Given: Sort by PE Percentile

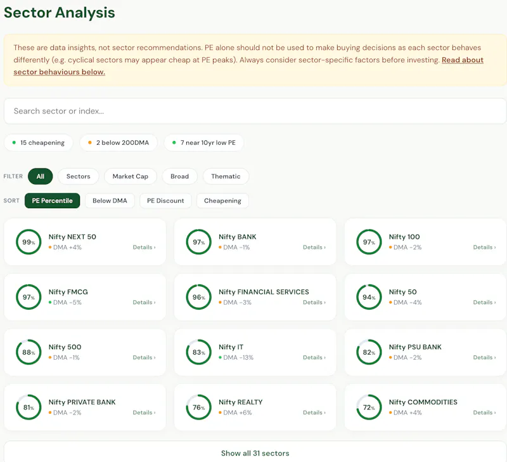Looking at the screenshot, I should [x=52, y=201].
